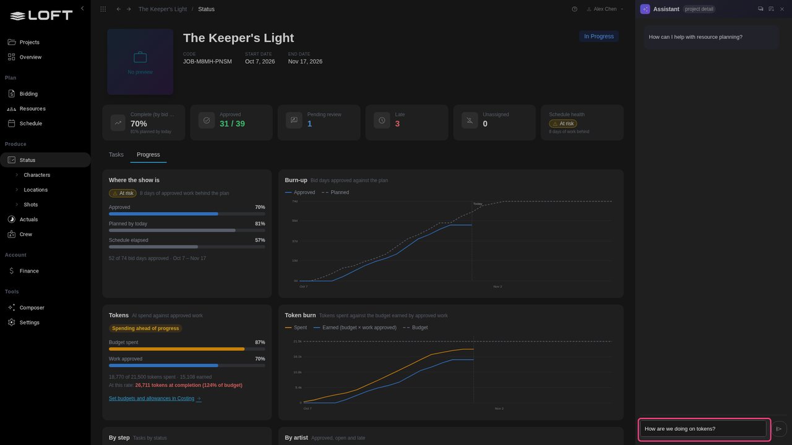This screenshot has width=792, height=445.
Task: Go to Bidding in the sidebar
Action: (x=45, y=94)
